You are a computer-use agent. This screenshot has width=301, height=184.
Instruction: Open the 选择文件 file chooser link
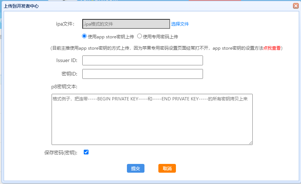click(x=180, y=24)
